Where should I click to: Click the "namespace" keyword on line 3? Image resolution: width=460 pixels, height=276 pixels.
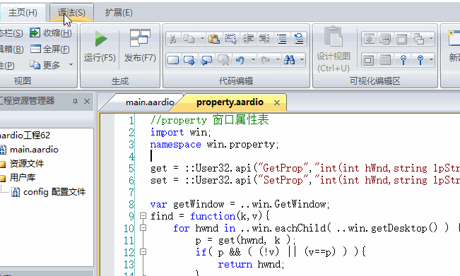coord(175,144)
